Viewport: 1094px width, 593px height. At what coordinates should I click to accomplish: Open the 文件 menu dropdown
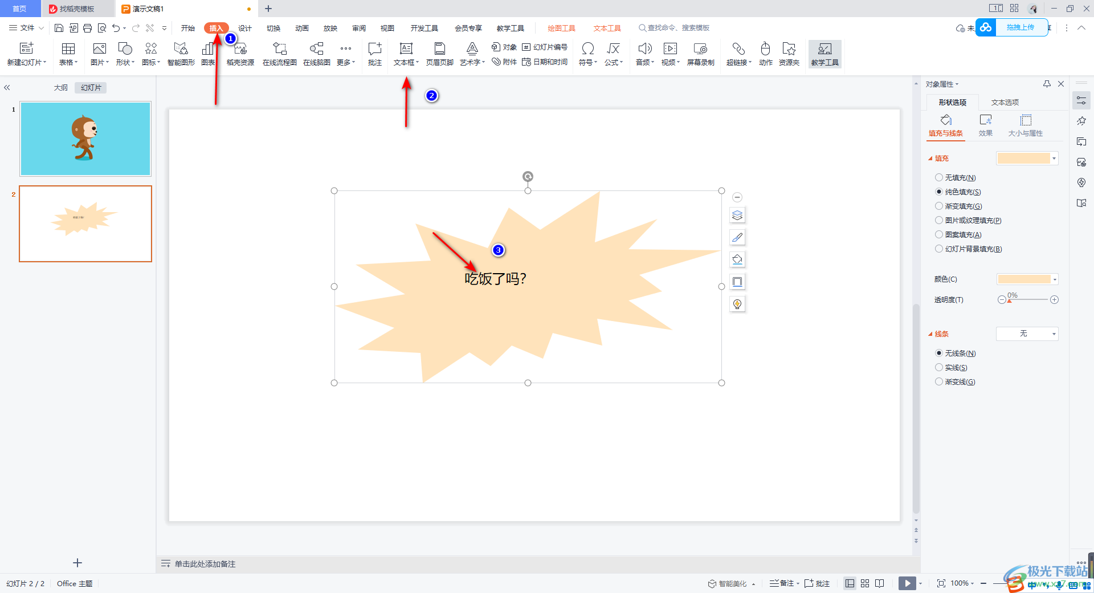(x=26, y=27)
